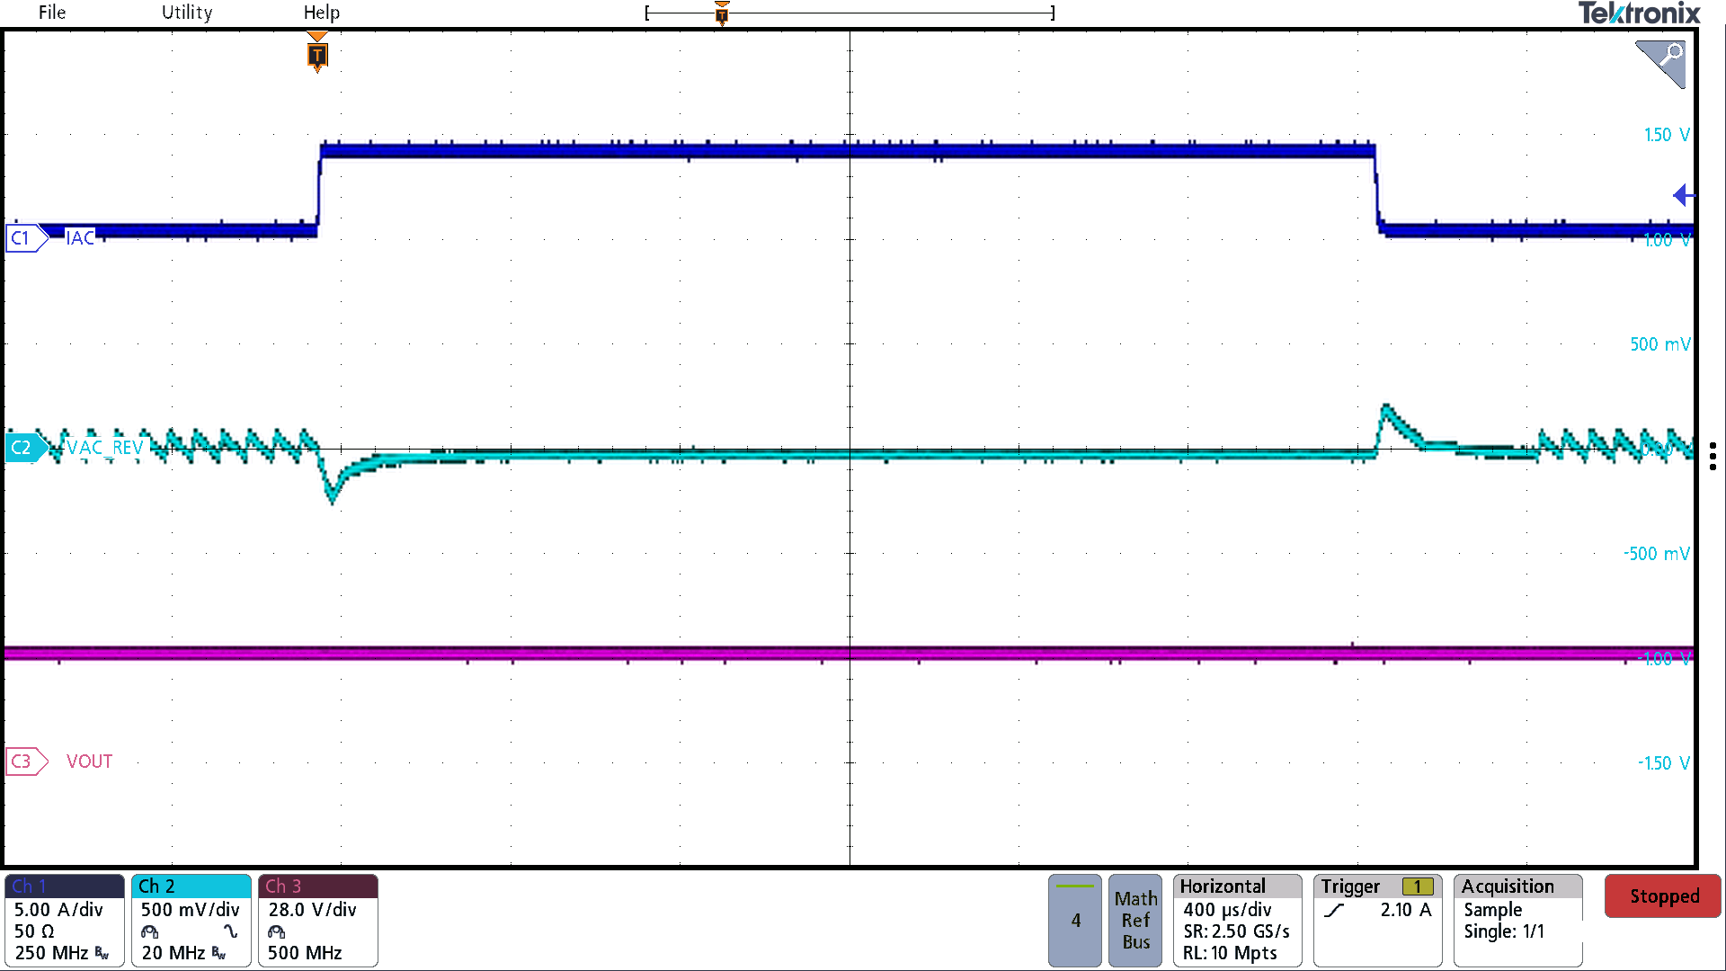Open the three-dot menu on the right edge
The image size is (1726, 971).
point(1713,456)
